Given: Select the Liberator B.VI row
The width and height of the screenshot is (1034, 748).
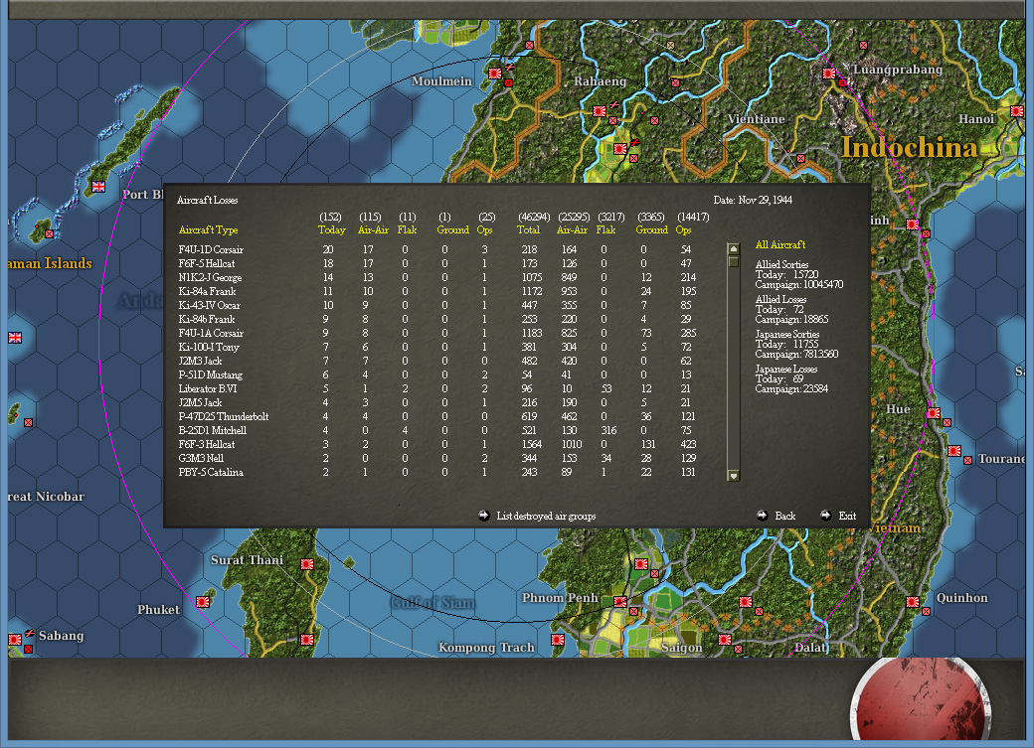Looking at the screenshot, I should [435, 388].
